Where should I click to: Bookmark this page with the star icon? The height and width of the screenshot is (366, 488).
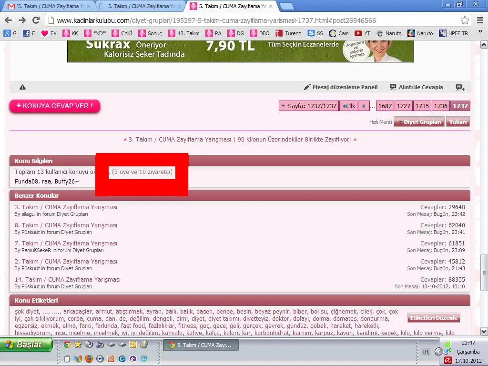click(465, 20)
